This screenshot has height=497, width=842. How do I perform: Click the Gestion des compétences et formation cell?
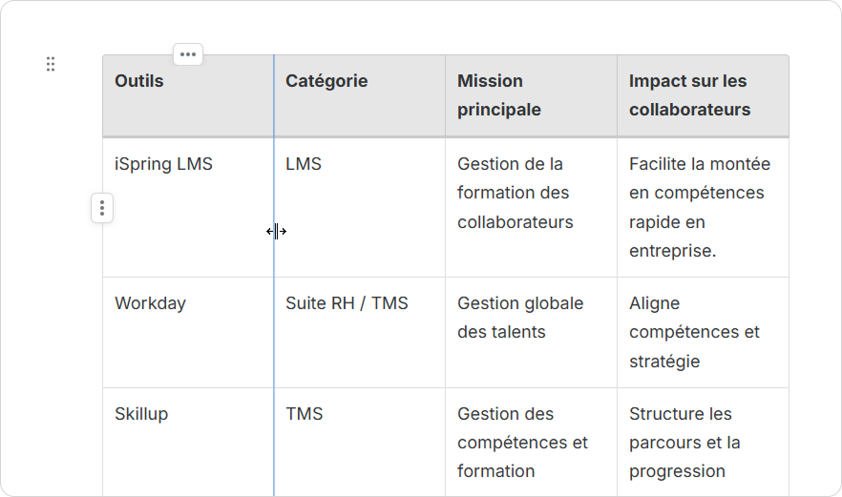522,443
